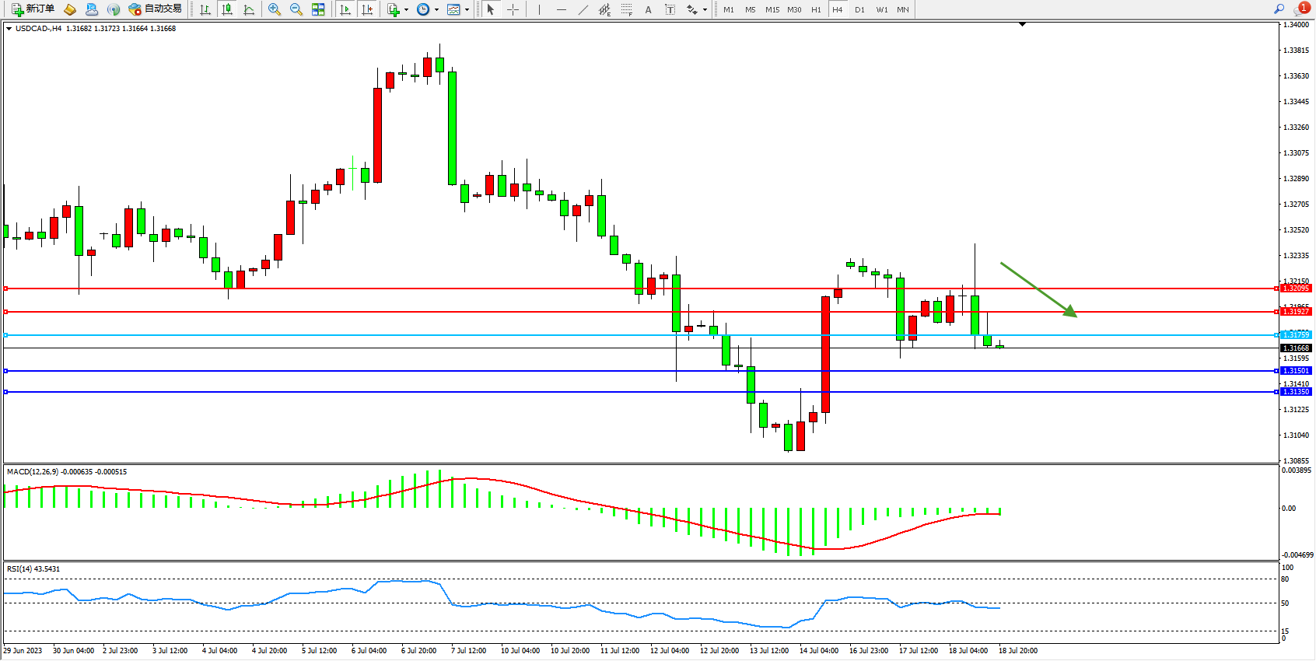Click the 自动交易 auto trading button
This screenshot has width=1316, height=661.
155,9
